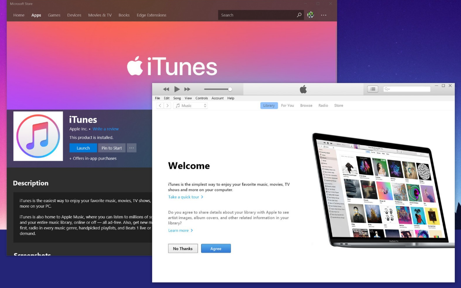Image resolution: width=461 pixels, height=288 pixels.
Task: Click the Agree button
Action: pyautogui.click(x=216, y=248)
